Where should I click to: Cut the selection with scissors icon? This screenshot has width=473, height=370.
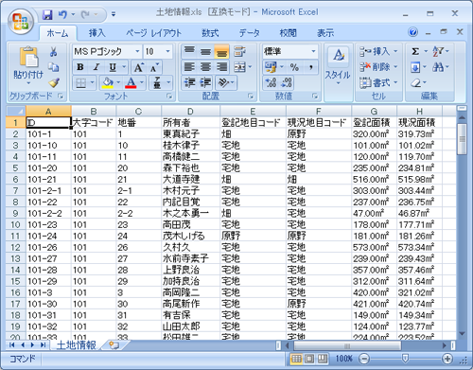click(54, 51)
